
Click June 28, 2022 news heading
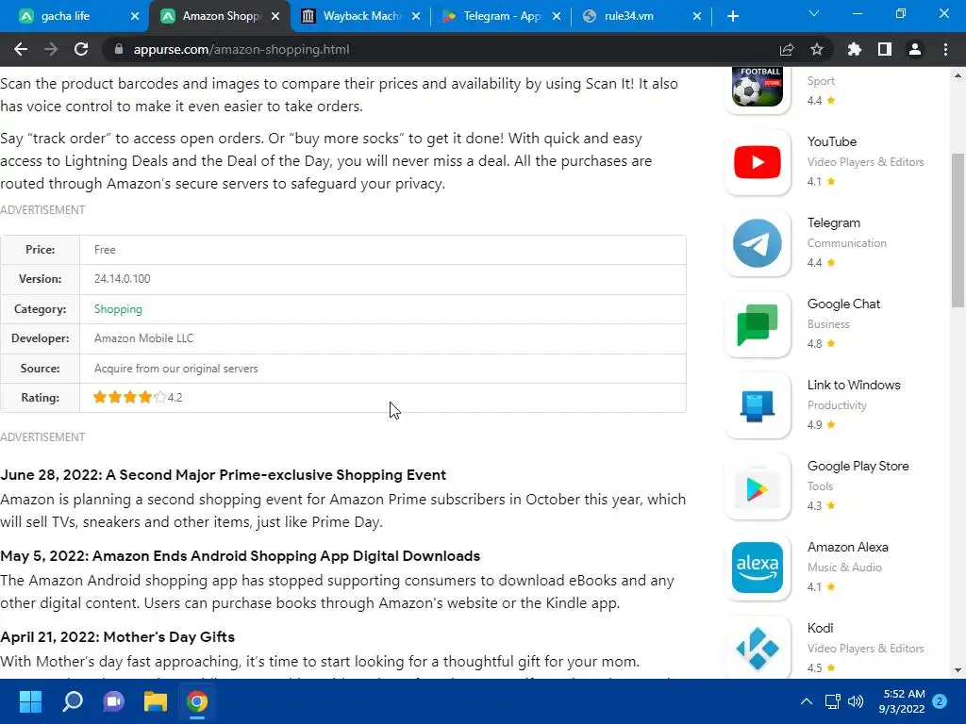223,475
